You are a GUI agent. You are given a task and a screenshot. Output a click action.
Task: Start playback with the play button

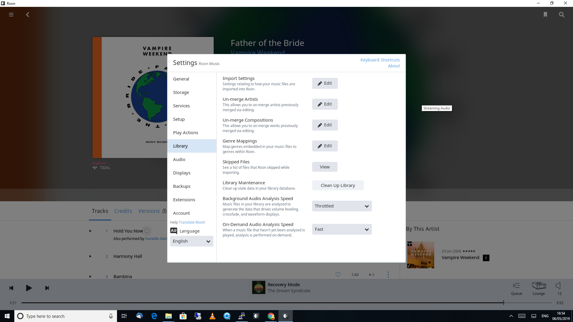click(x=29, y=288)
